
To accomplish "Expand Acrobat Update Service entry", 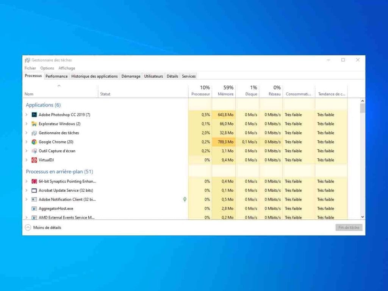I will coord(27,191).
